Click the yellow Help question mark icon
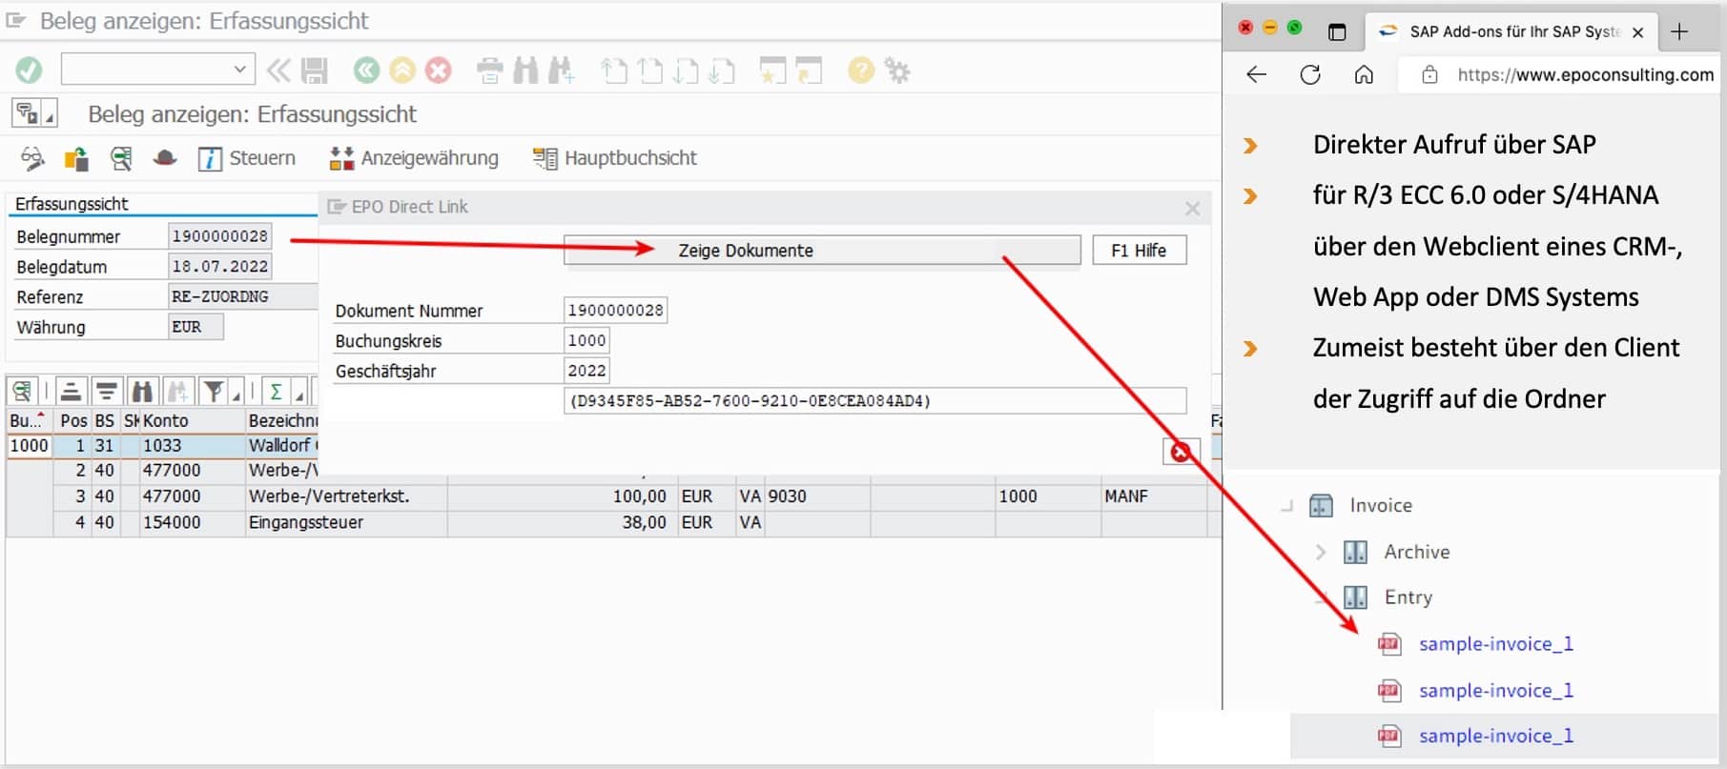Image resolution: width=1727 pixels, height=769 pixels. coord(860,71)
